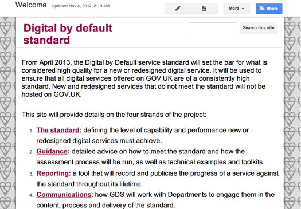The image size is (301, 209).
Task: Click the Digital by default standard site title
Action: [68, 34]
